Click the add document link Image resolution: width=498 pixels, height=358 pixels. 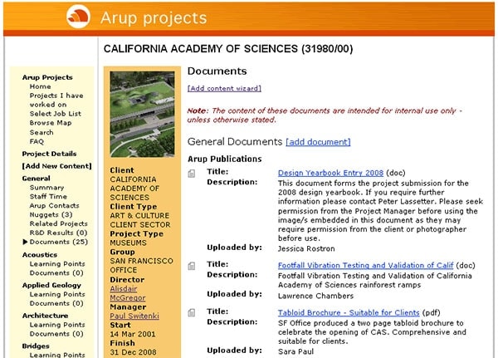(318, 142)
